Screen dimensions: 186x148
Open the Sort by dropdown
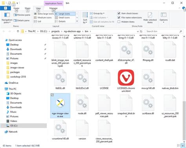(85, 18)
